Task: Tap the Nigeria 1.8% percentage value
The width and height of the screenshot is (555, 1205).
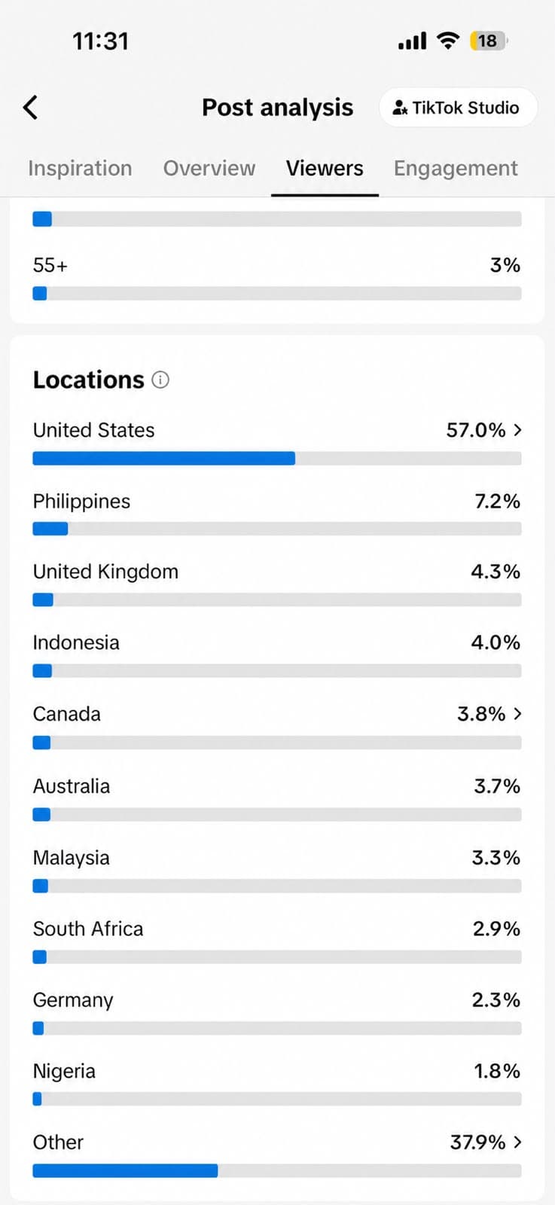Action: [x=497, y=1071]
